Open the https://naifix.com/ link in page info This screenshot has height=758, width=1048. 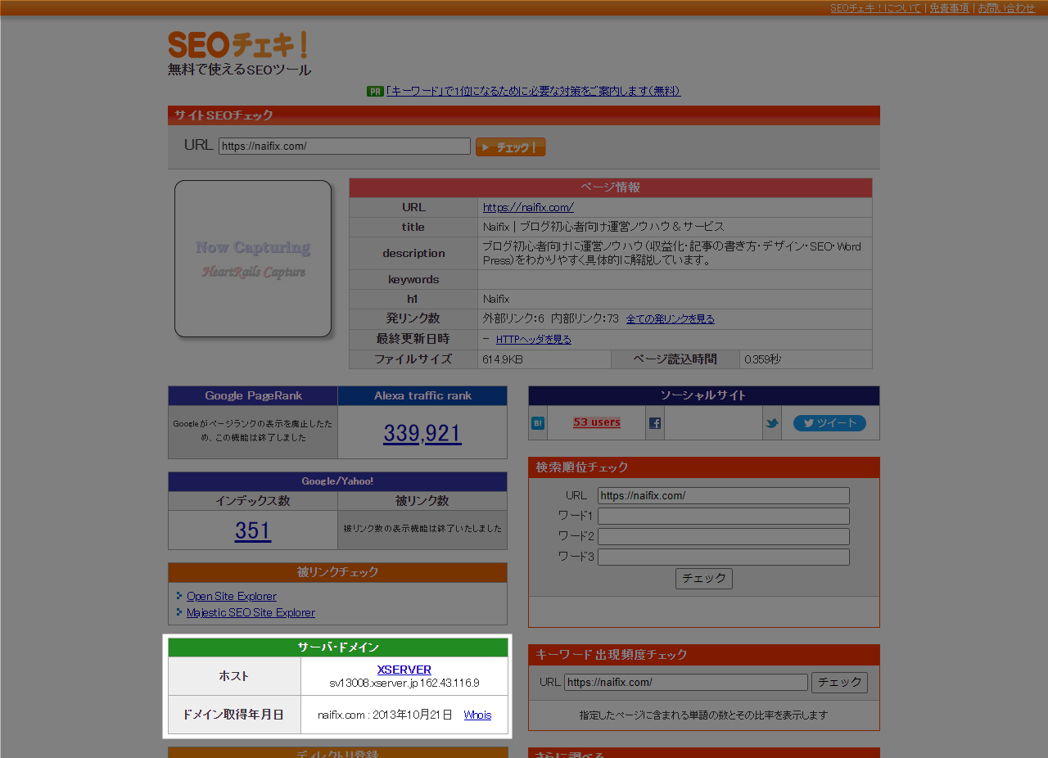pyautogui.click(x=528, y=208)
